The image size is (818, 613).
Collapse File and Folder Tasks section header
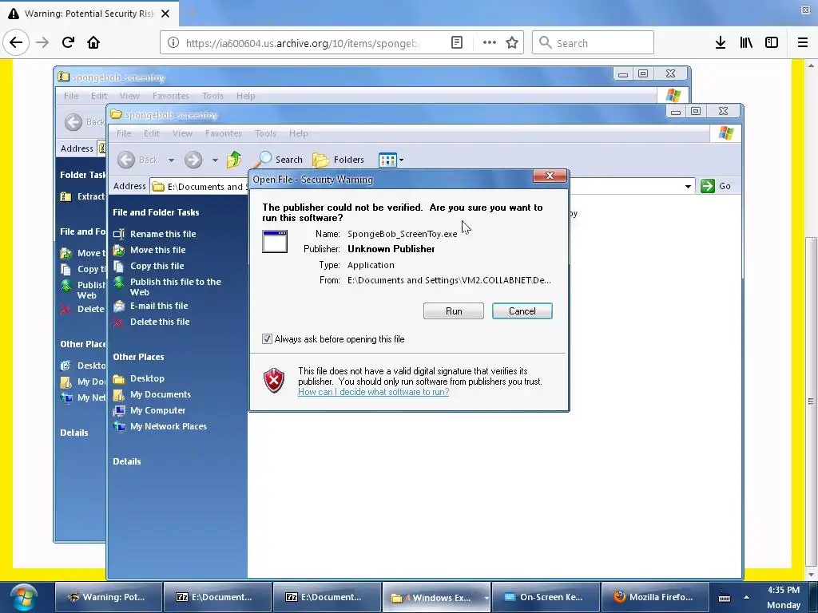pyautogui.click(x=156, y=212)
